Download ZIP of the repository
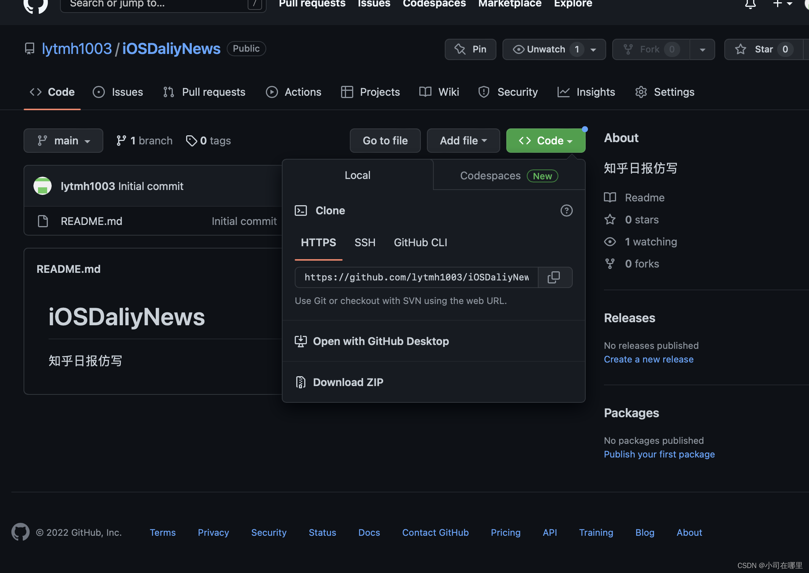 pyautogui.click(x=339, y=382)
